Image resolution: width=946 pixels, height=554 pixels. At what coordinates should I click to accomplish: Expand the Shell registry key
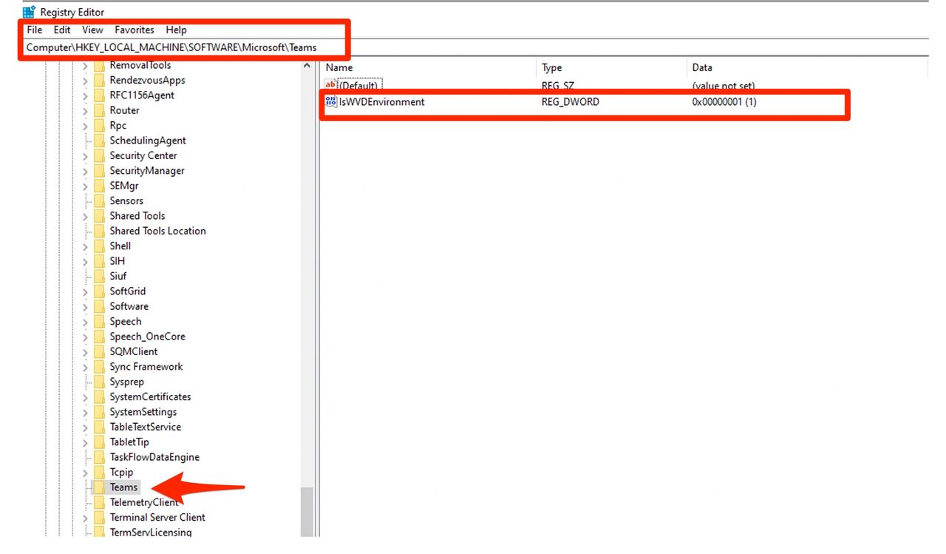[x=85, y=246]
